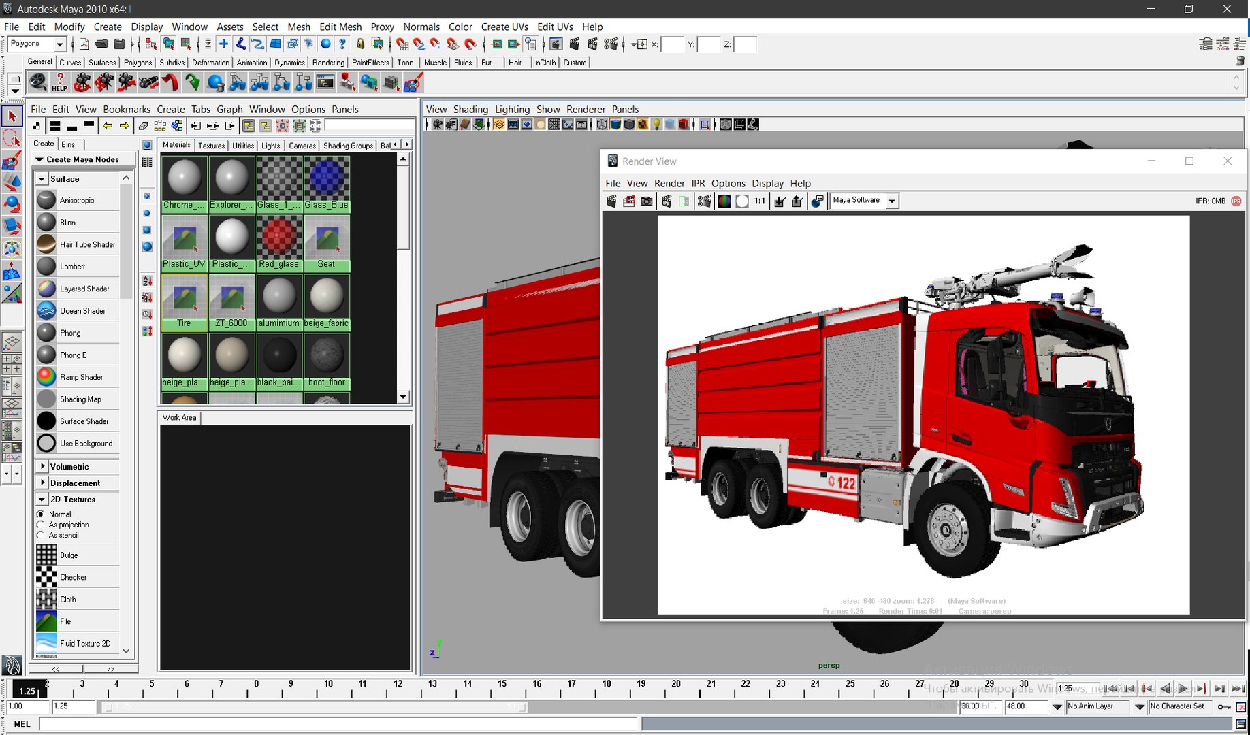Click the red curved arrow shelf icon
This screenshot has width=1250, height=735.
click(x=170, y=83)
